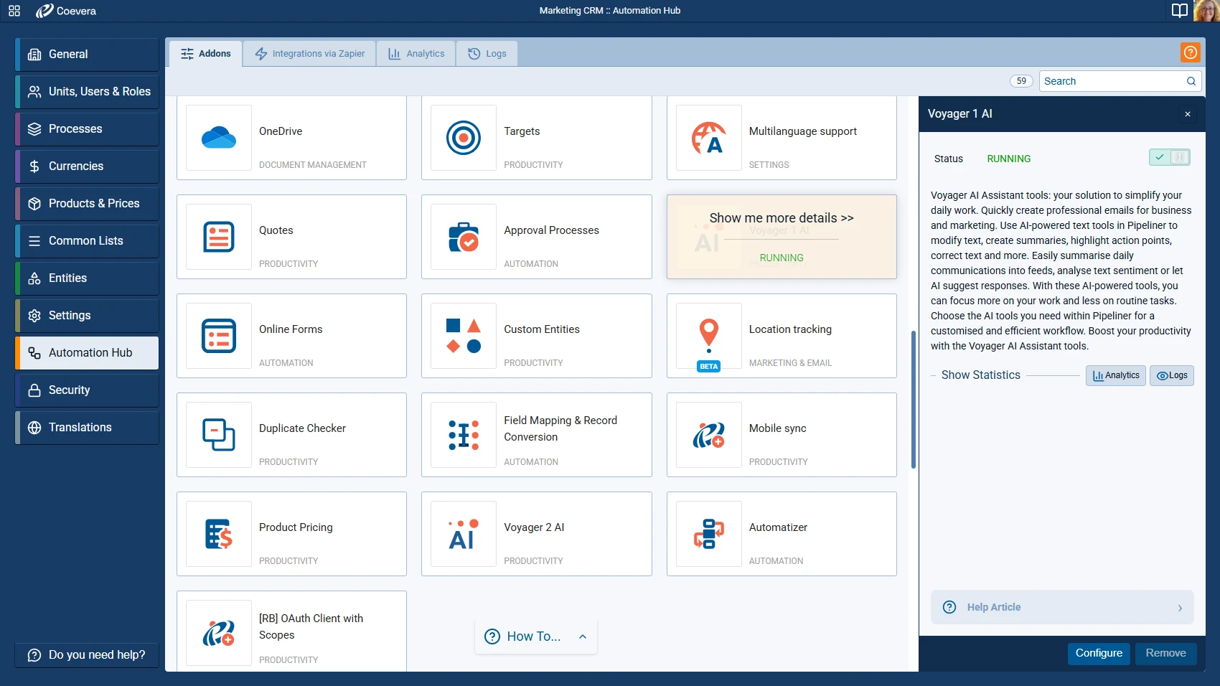This screenshot has width=1220, height=686.
Task: Click the Custom Entities title text
Action: pos(542,329)
